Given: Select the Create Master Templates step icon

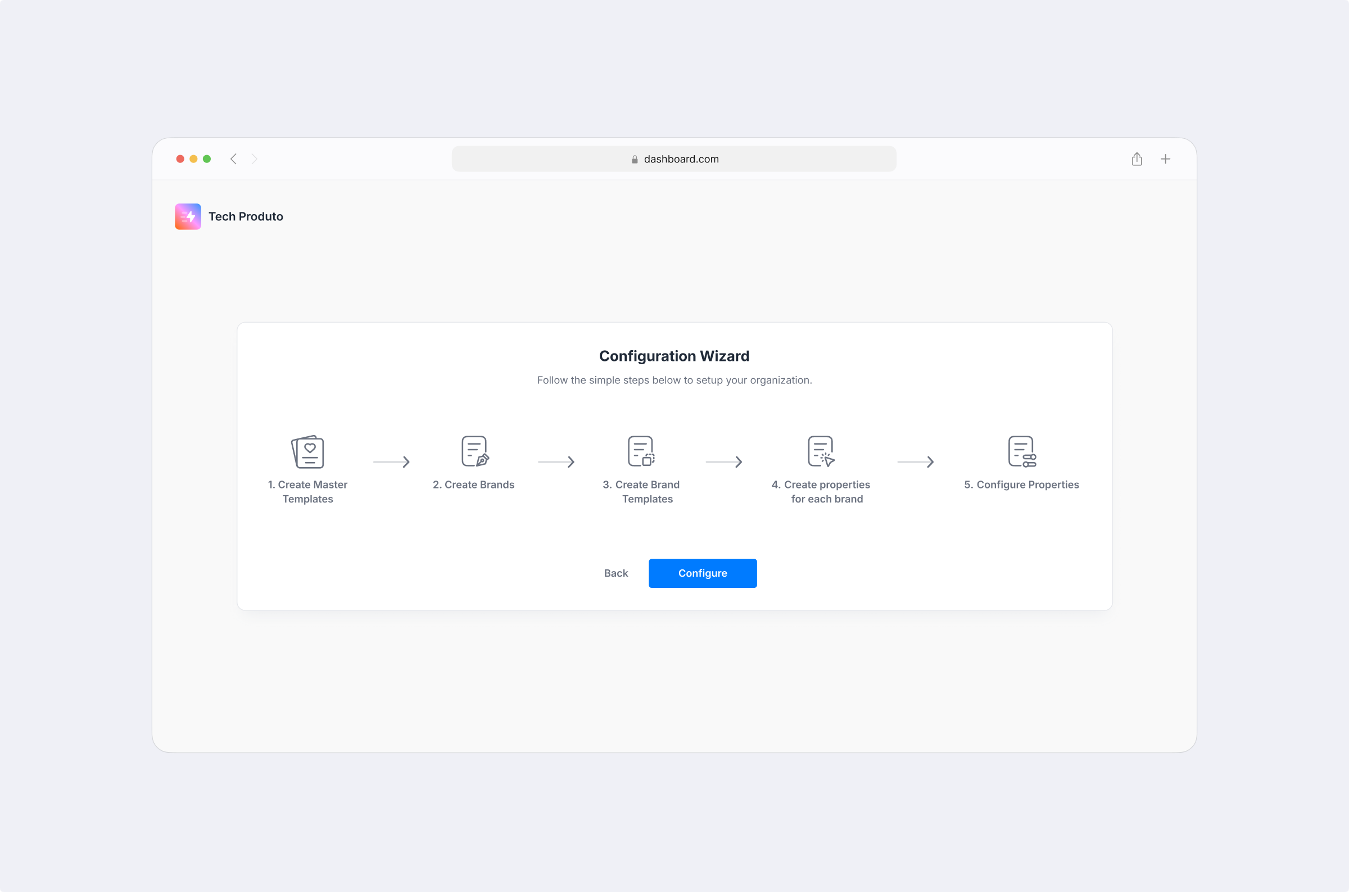Looking at the screenshot, I should click(307, 451).
